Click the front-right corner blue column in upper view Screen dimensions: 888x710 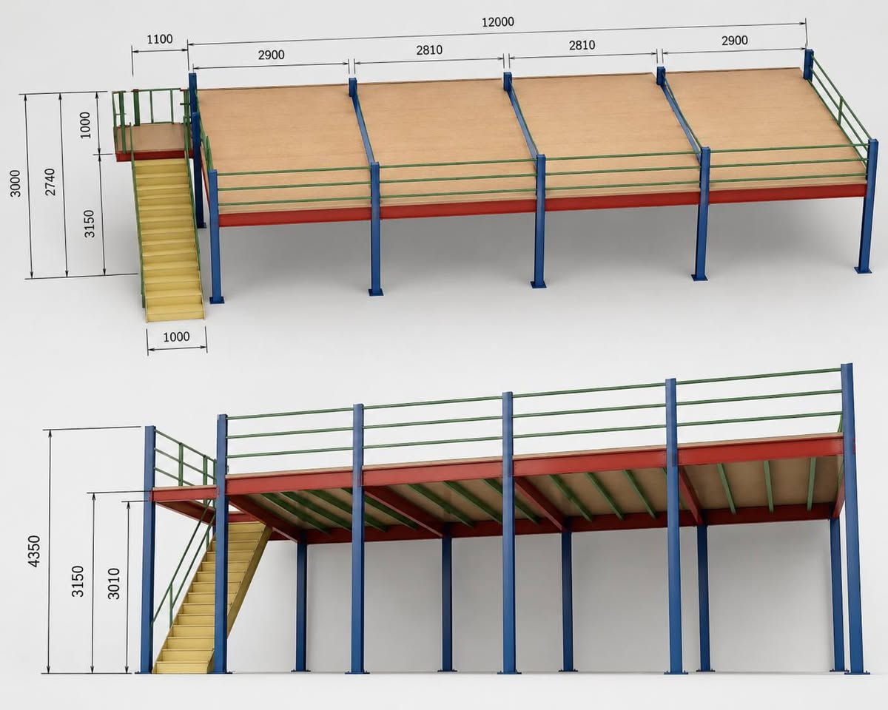click(x=867, y=206)
